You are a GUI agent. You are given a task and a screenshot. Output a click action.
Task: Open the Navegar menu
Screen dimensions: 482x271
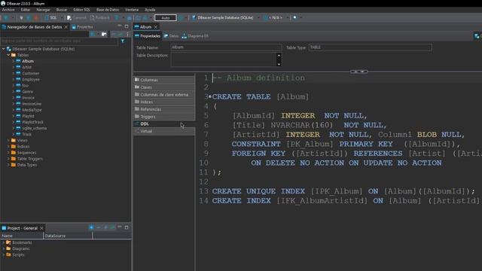click(x=43, y=10)
